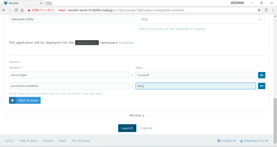Screen dimensions: 277x147
Task: Close the Rancher browser tab
Action: tap(41, 3)
